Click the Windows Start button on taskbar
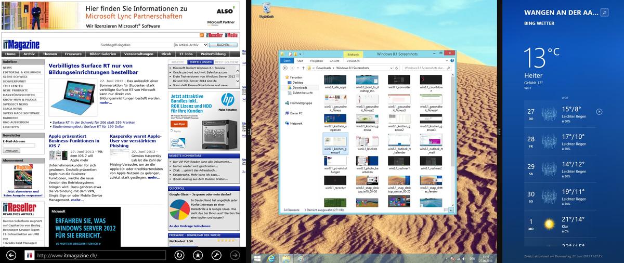The image size is (624, 263). click(x=257, y=257)
